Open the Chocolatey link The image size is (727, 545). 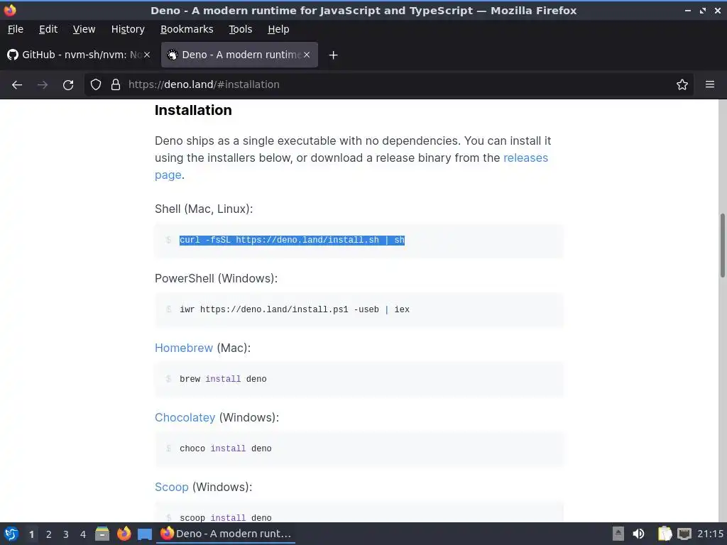click(x=185, y=417)
